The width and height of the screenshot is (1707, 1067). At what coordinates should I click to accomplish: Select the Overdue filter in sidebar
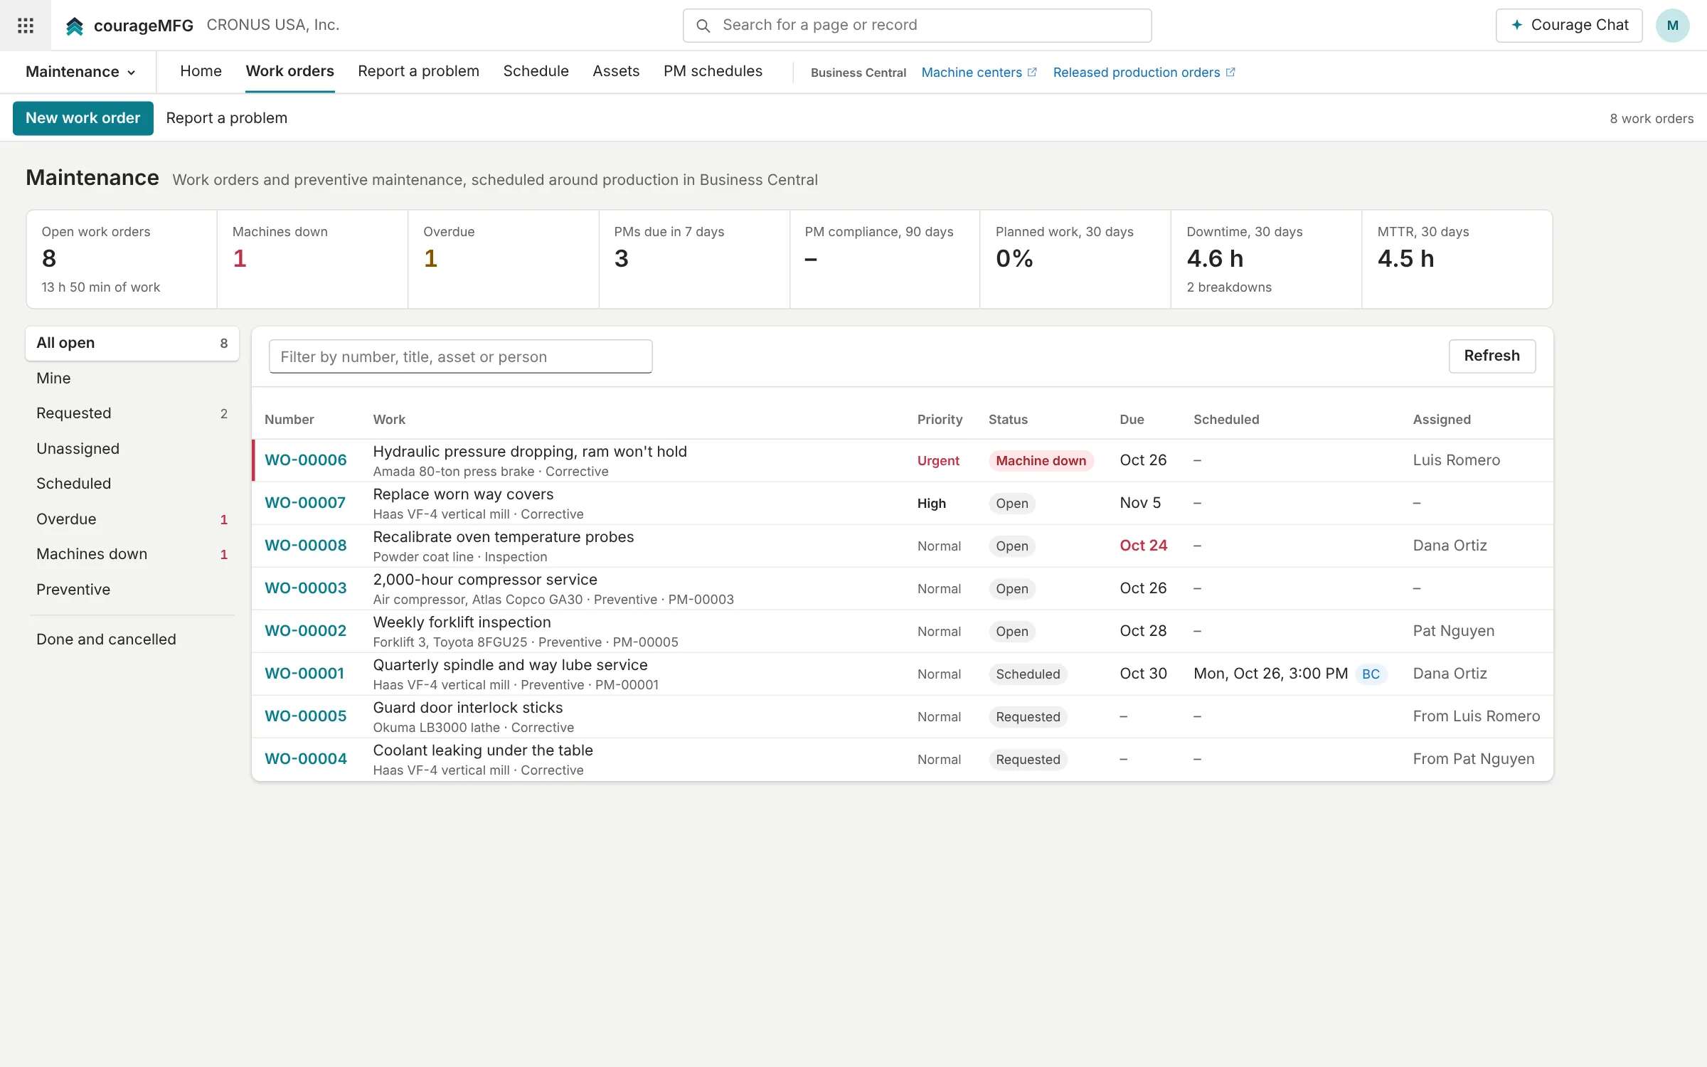tap(132, 519)
